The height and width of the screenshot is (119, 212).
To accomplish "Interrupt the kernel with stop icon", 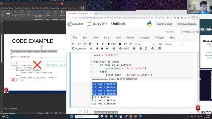I will (x=120, y=44).
